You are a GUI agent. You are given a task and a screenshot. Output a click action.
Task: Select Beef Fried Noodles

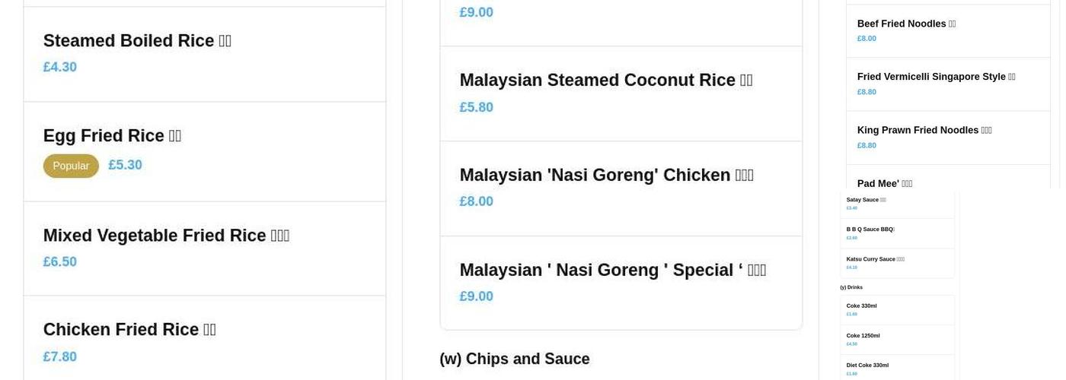[905, 24]
